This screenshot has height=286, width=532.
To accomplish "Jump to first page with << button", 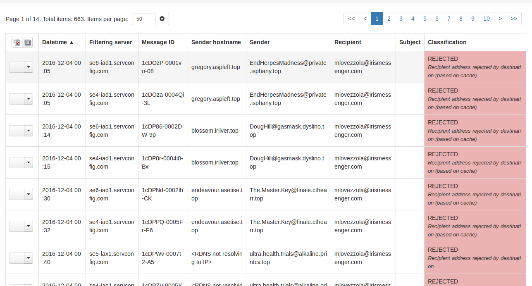I will pyautogui.click(x=351, y=19).
